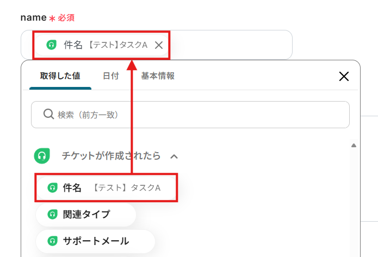Click the green icon on 件名 option
The image size is (378, 257).
53,187
